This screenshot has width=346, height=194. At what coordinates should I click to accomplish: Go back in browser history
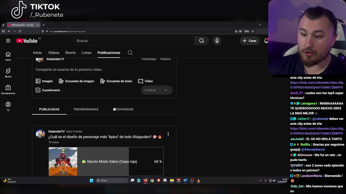[9, 31]
